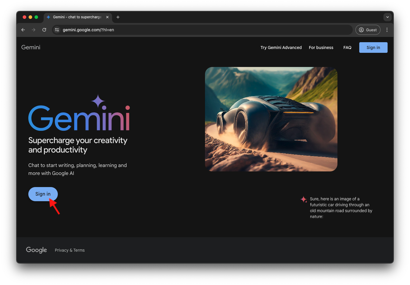Image resolution: width=410 pixels, height=285 pixels.
Task: Click the Gemini logo in page header
Action: coord(31,47)
